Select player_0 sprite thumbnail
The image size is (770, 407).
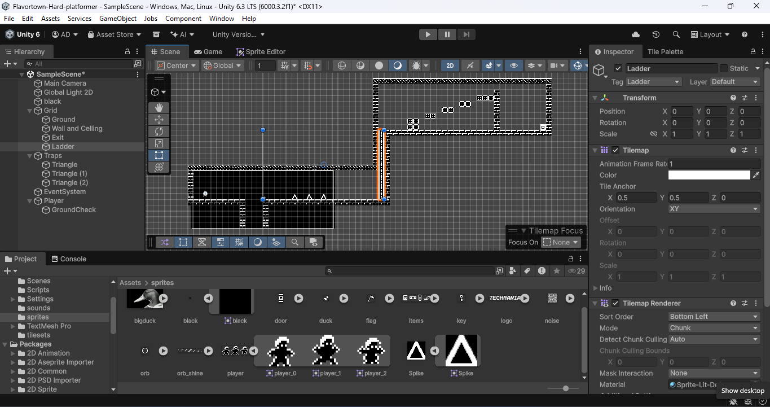[280, 352]
